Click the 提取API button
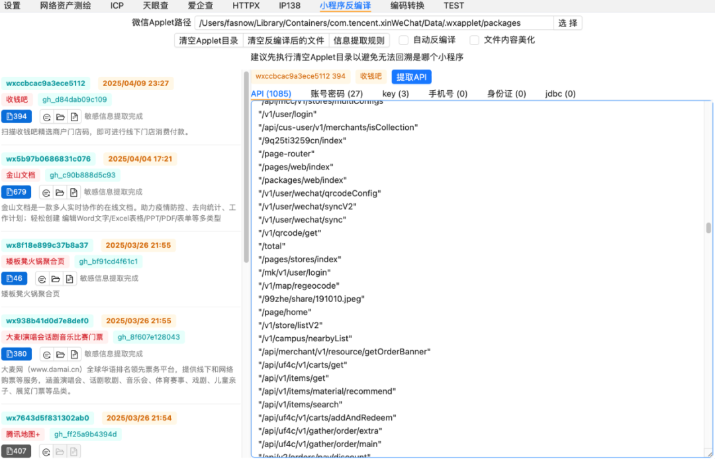The height and width of the screenshot is (459, 715). tap(411, 76)
